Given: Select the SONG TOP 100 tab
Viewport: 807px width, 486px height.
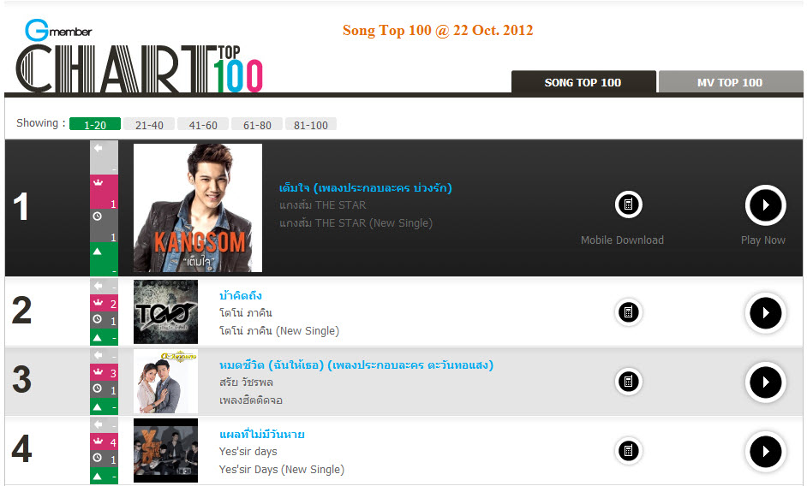Looking at the screenshot, I should point(583,82).
